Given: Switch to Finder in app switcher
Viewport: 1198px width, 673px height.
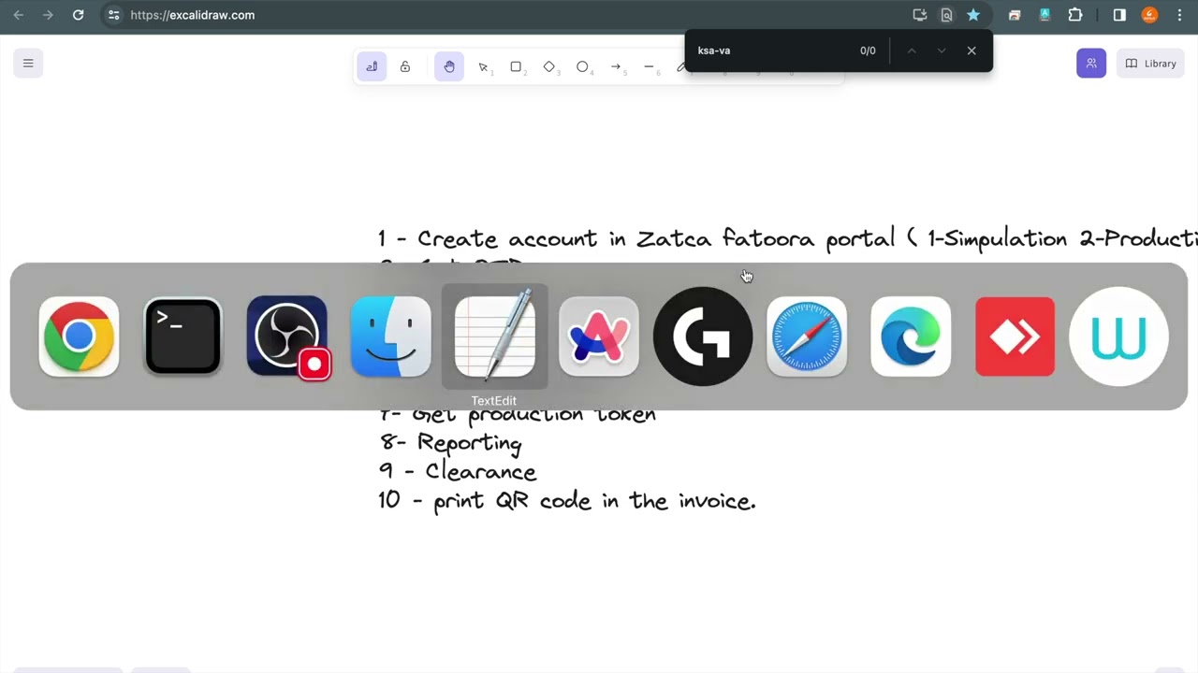Looking at the screenshot, I should pos(391,336).
